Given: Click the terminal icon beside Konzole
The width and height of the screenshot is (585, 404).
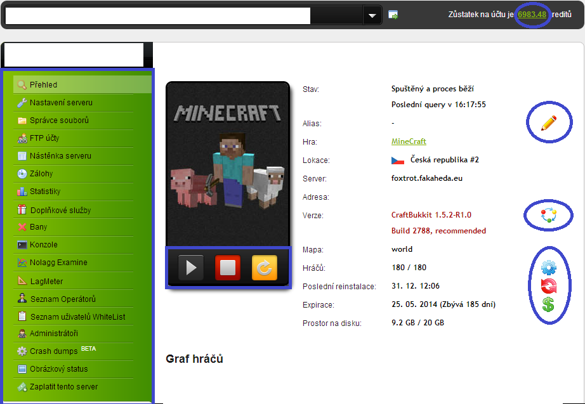Looking at the screenshot, I should [22, 245].
